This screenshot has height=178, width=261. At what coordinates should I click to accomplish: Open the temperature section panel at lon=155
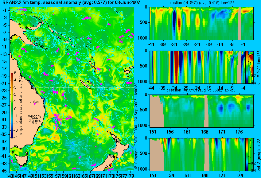click(x=201, y=23)
